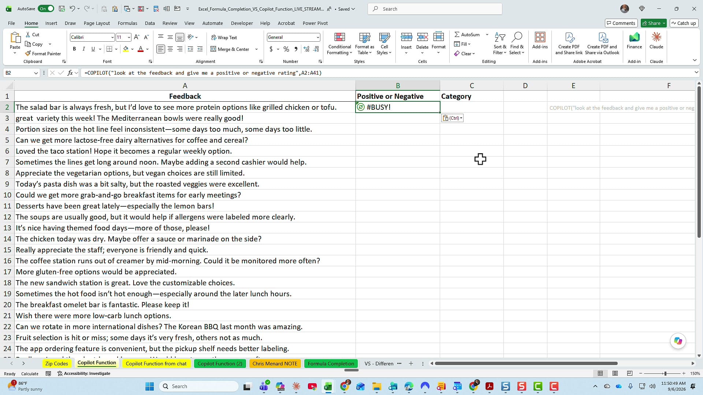703x395 pixels.
Task: Click the Accounting dollar format icon
Action: [271, 49]
